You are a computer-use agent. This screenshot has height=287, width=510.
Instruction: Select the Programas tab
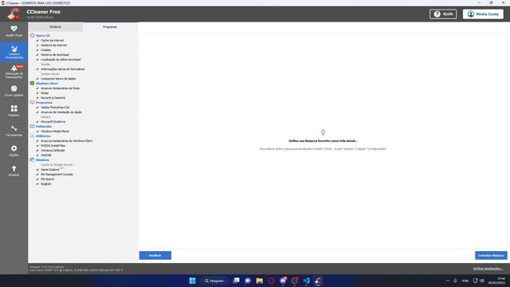(110, 26)
